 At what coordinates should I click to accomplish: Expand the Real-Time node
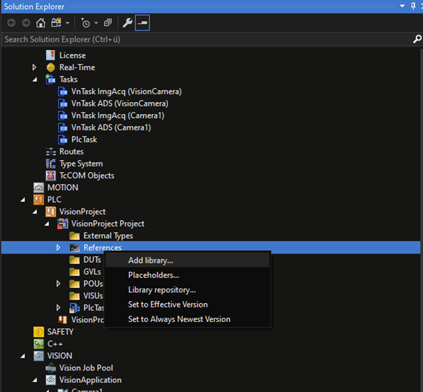(34, 67)
